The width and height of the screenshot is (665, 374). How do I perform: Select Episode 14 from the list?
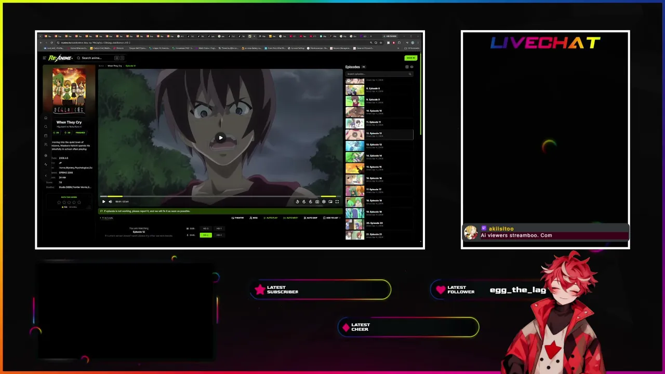click(x=379, y=157)
